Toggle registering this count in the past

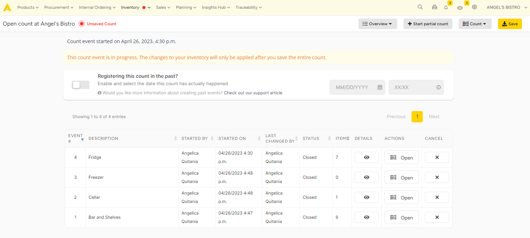click(80, 85)
